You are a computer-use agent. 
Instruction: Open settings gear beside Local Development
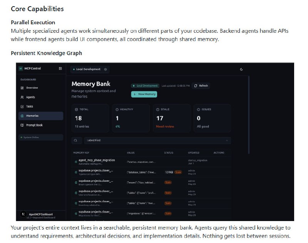(x=105, y=69)
